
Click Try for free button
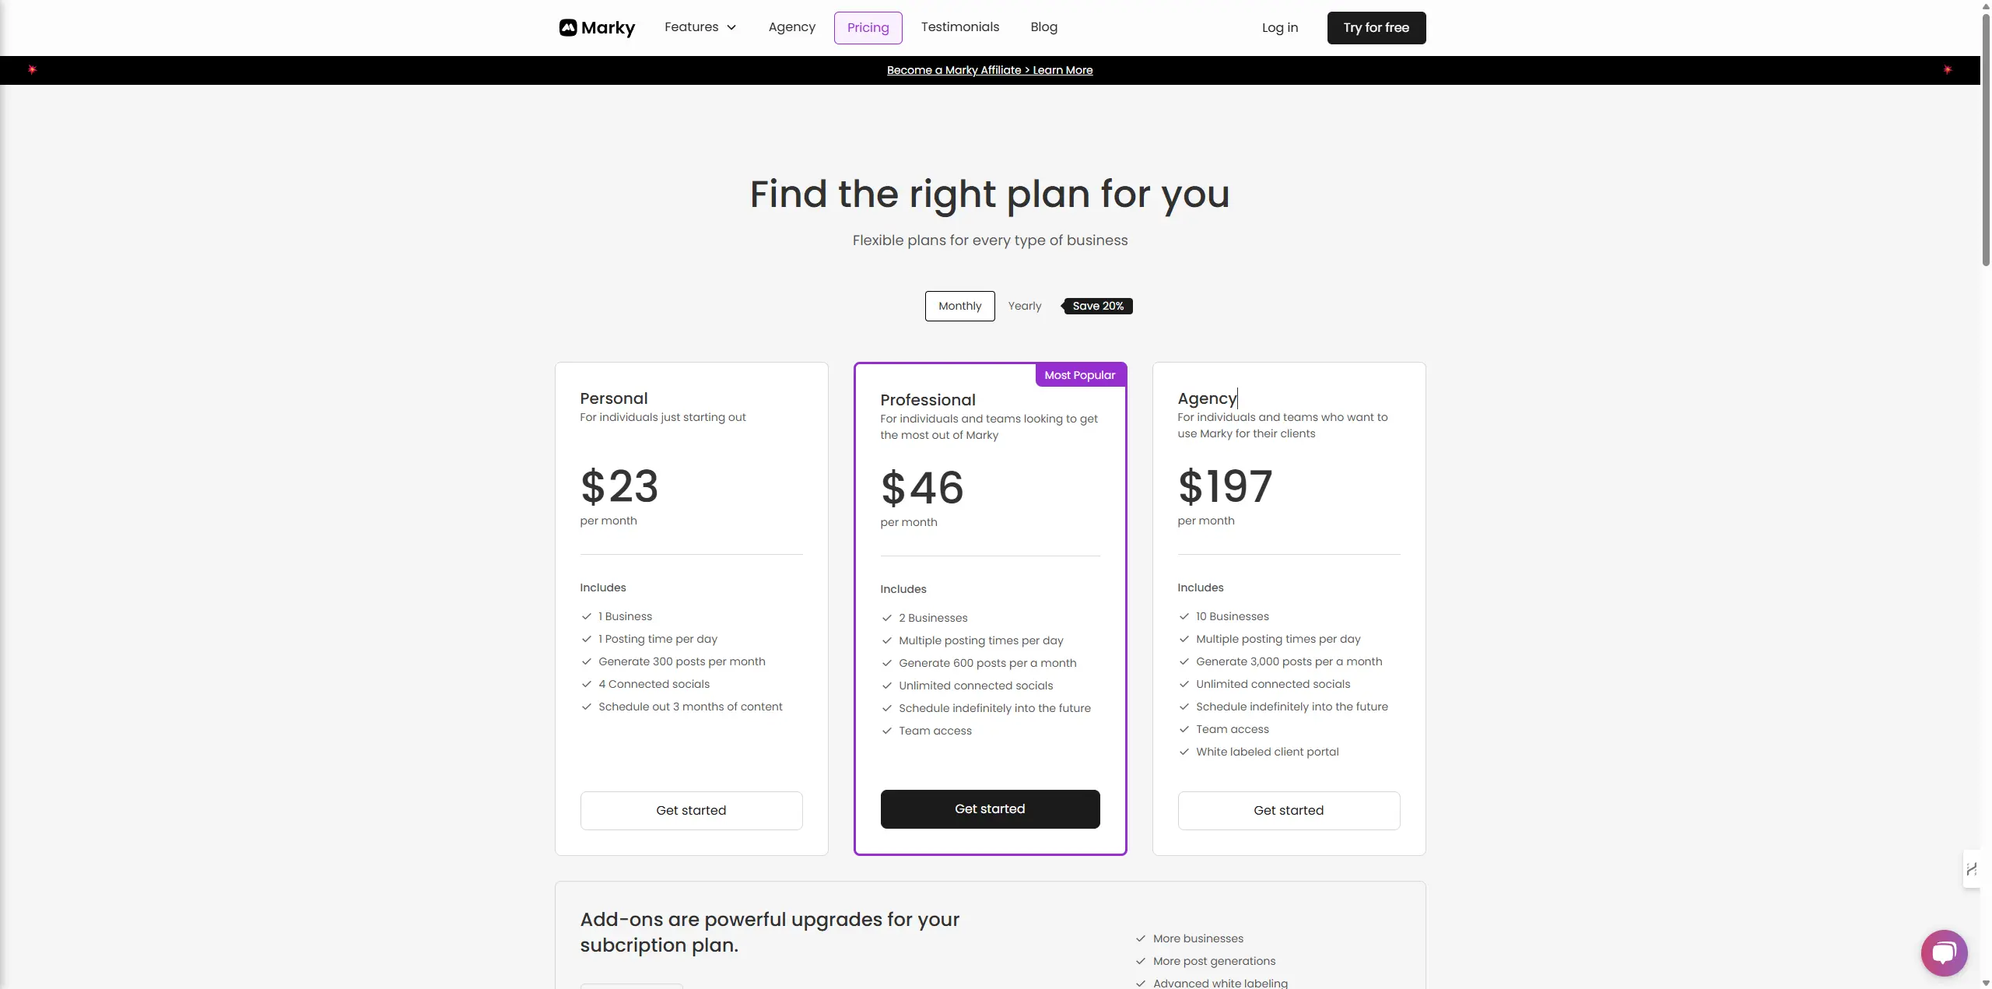point(1376,28)
